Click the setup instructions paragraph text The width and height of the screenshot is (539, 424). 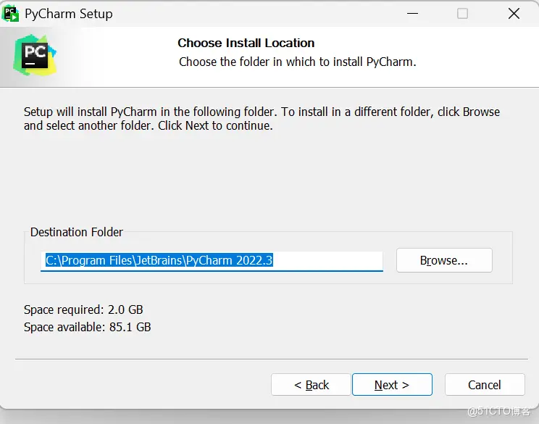coord(261,119)
